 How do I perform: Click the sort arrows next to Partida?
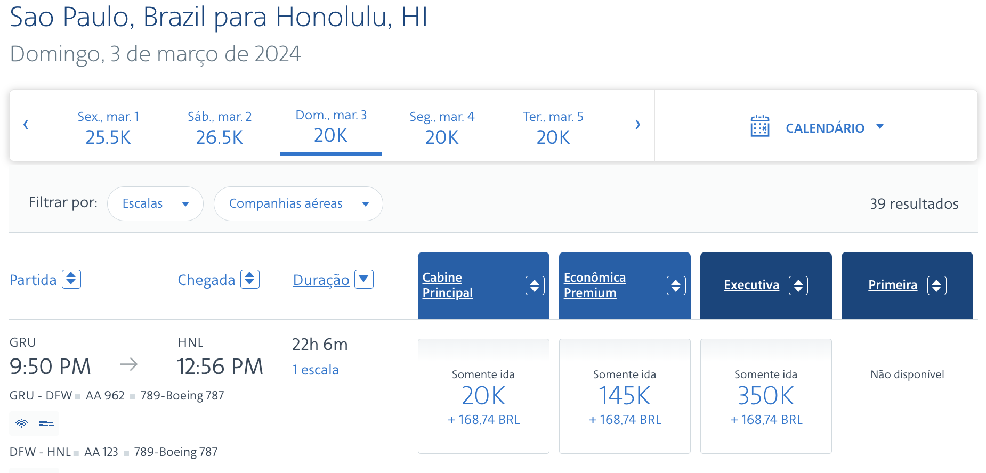pos(71,279)
